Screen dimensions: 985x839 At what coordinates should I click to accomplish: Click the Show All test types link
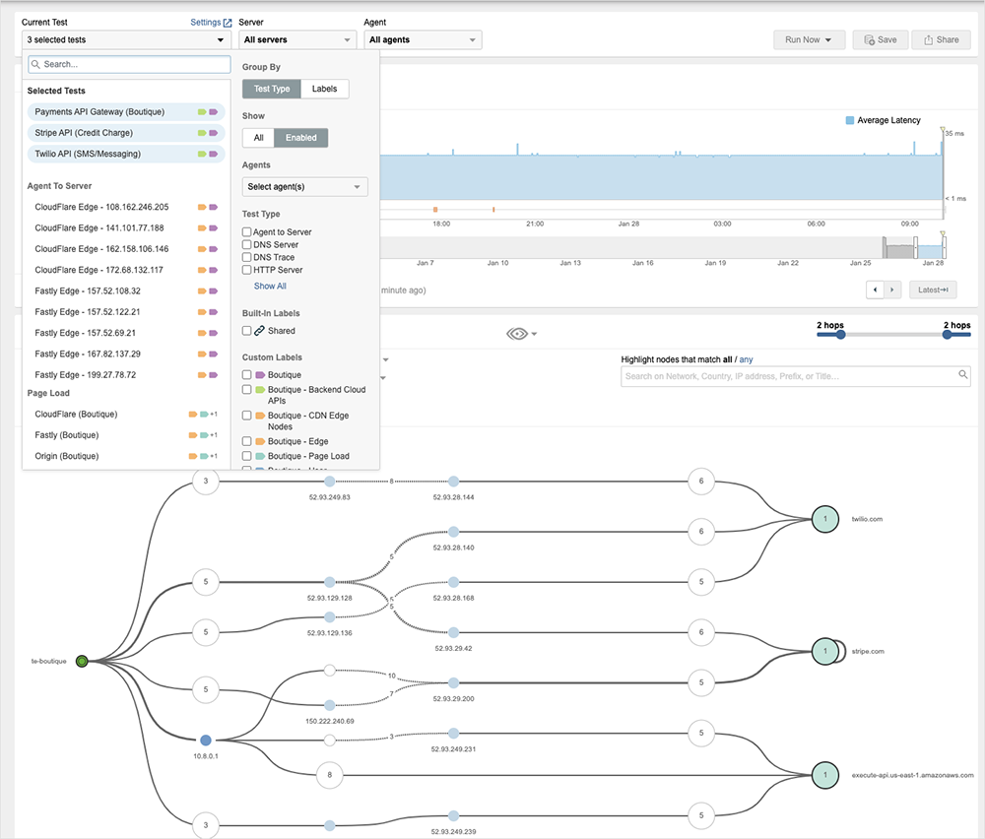point(270,287)
